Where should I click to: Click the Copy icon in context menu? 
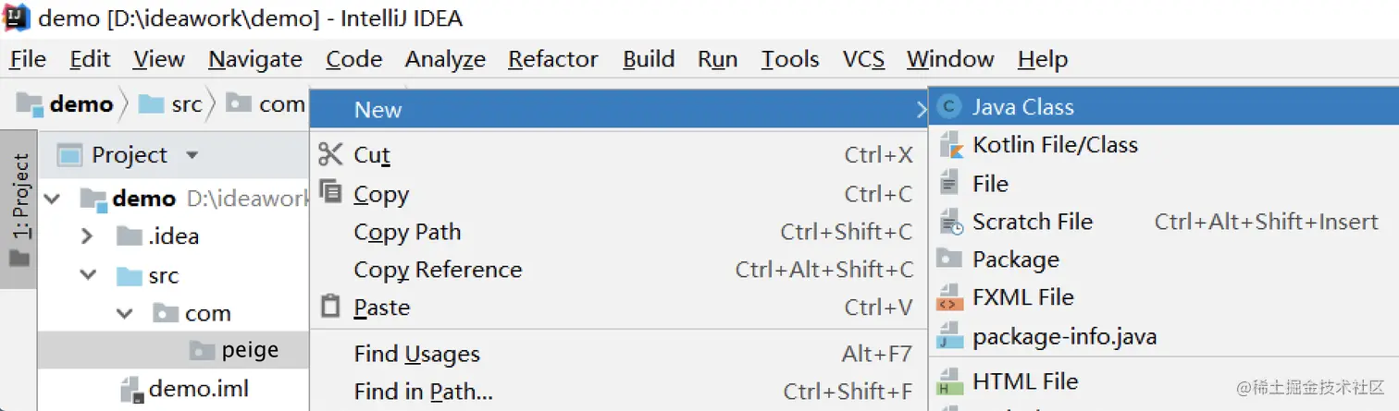coord(330,192)
